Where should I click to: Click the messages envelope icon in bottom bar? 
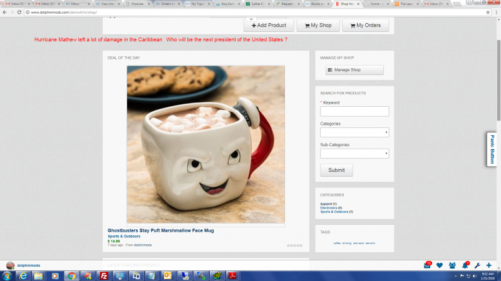[x=427, y=265]
